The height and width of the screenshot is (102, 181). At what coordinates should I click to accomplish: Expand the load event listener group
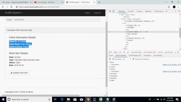(109, 80)
